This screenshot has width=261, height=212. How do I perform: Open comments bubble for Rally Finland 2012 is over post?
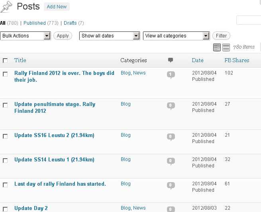171,75
